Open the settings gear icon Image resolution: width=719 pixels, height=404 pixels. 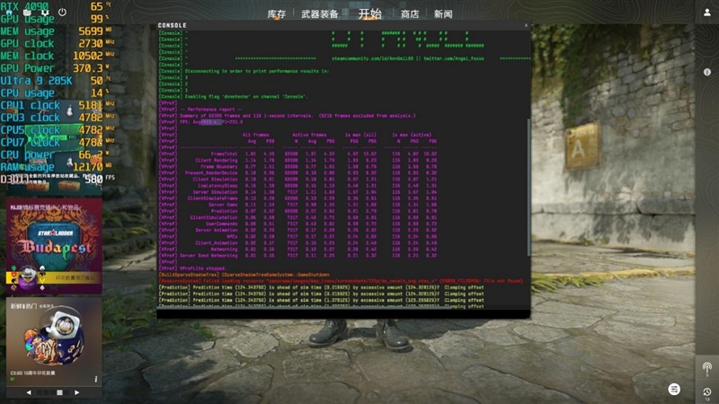(x=45, y=13)
